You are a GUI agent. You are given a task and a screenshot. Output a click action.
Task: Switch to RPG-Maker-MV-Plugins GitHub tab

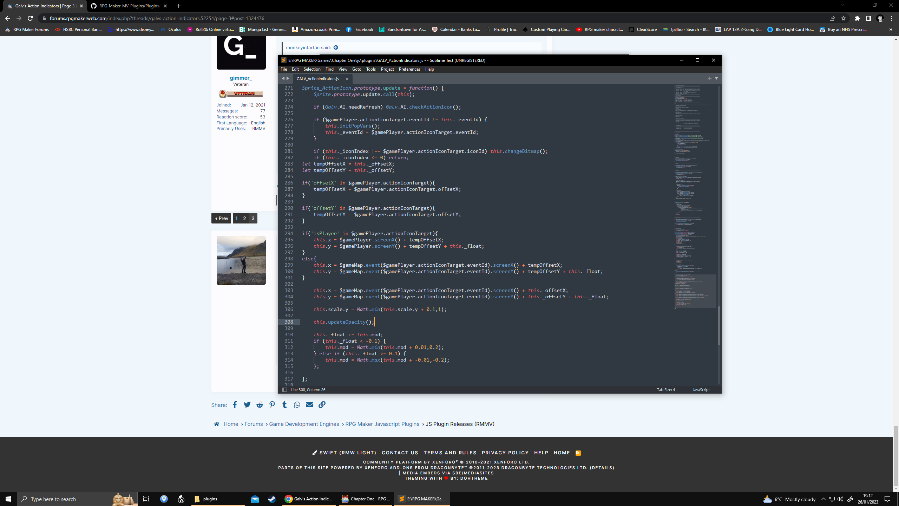[129, 6]
